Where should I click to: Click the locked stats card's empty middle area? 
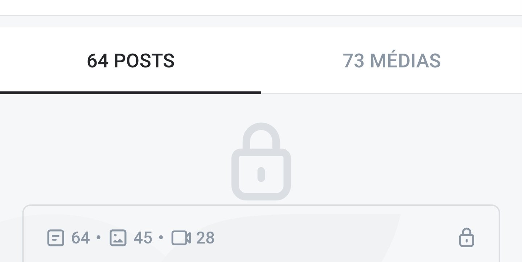(x=326, y=238)
